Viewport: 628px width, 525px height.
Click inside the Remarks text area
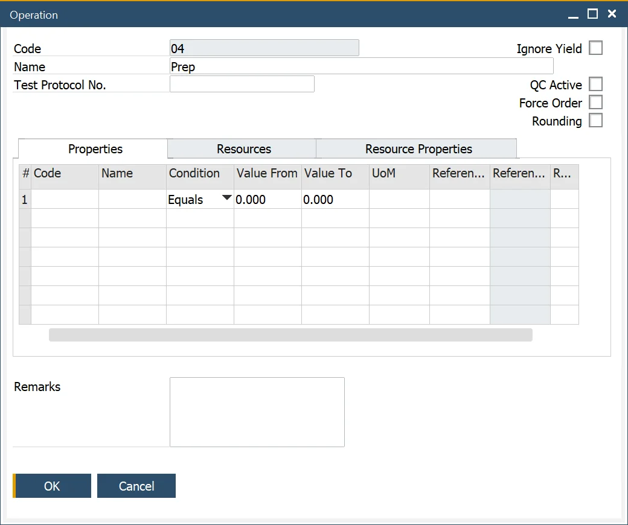[x=257, y=412]
